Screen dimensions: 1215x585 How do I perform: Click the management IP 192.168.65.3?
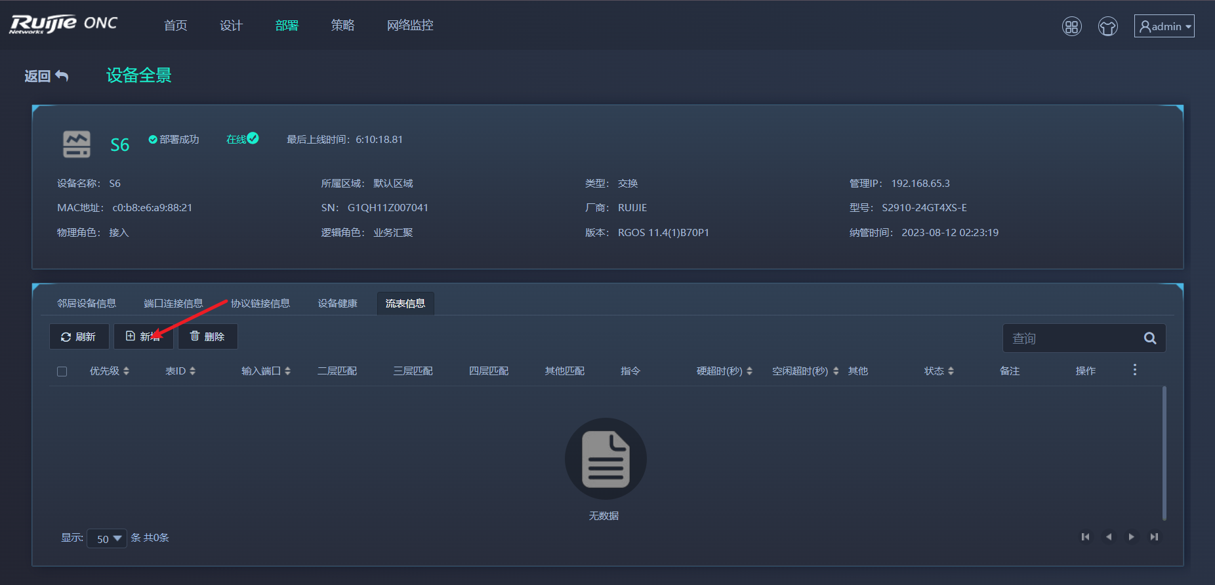(x=920, y=184)
